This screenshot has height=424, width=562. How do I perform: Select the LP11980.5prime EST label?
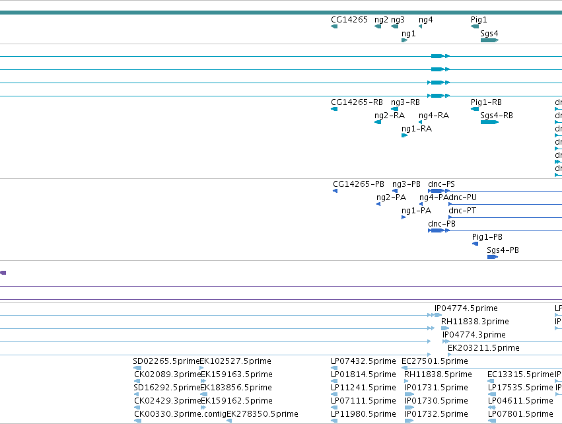tap(363, 414)
